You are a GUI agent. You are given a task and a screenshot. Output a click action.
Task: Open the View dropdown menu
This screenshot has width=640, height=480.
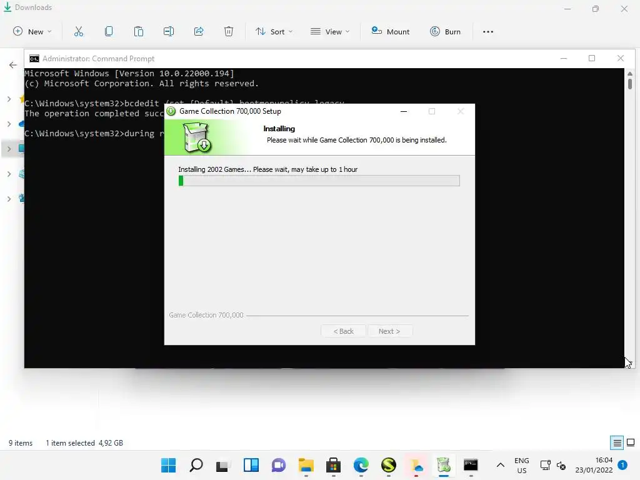click(330, 31)
